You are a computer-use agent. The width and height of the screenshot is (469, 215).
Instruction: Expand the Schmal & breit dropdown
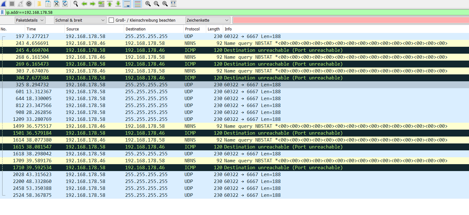[x=80, y=20]
